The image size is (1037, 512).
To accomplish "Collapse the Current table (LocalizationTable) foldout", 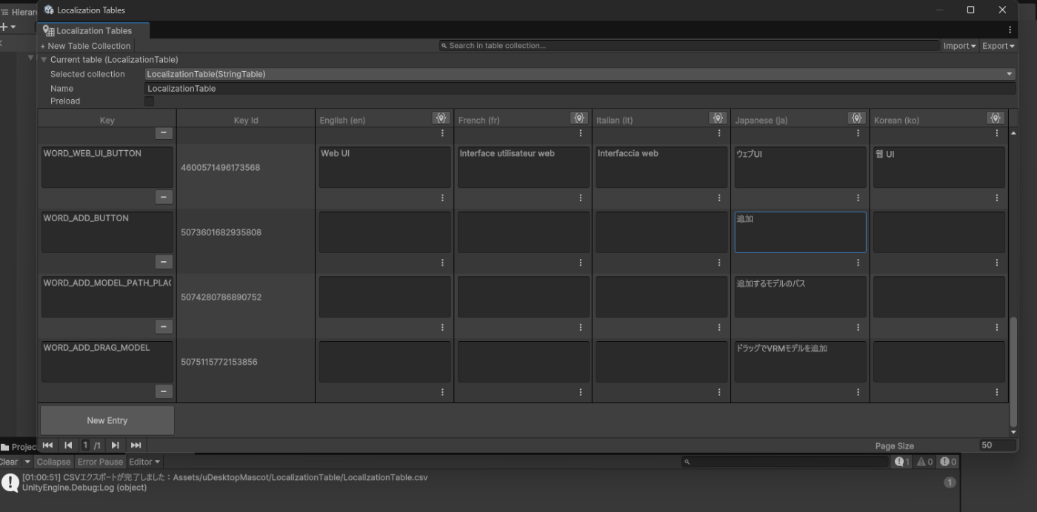I will click(x=43, y=59).
